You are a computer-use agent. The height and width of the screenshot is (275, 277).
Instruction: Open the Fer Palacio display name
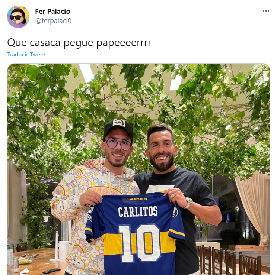pos(52,11)
